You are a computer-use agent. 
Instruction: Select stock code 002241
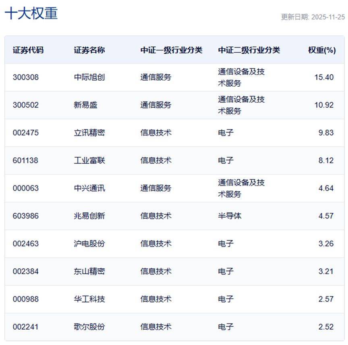pos(25,327)
